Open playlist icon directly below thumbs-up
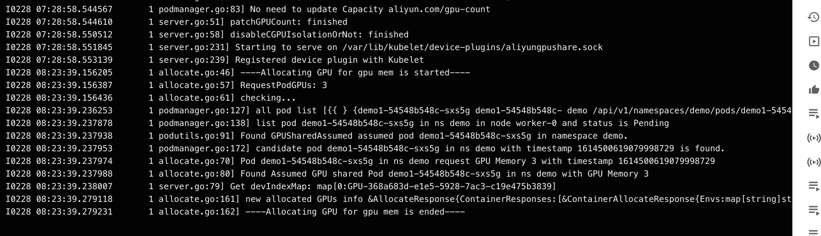Screen dimensions: 821x236 pos(813,113)
